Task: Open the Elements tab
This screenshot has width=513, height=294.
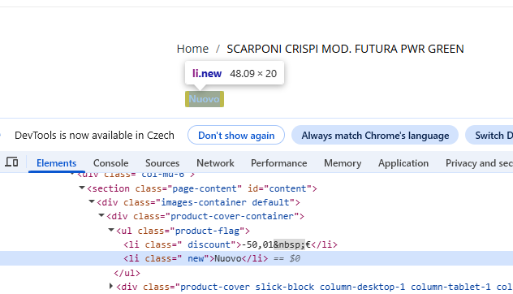Action: (56, 163)
